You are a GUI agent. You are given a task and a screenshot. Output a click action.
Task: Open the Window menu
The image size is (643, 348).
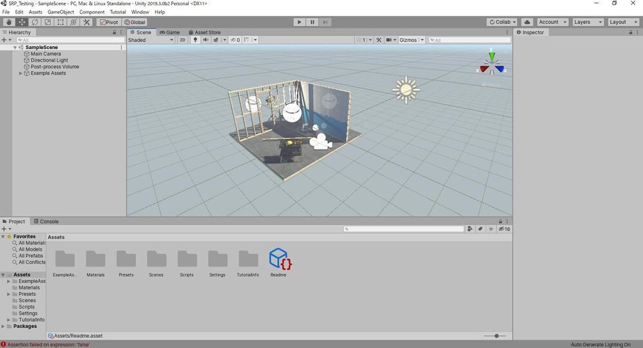click(140, 12)
